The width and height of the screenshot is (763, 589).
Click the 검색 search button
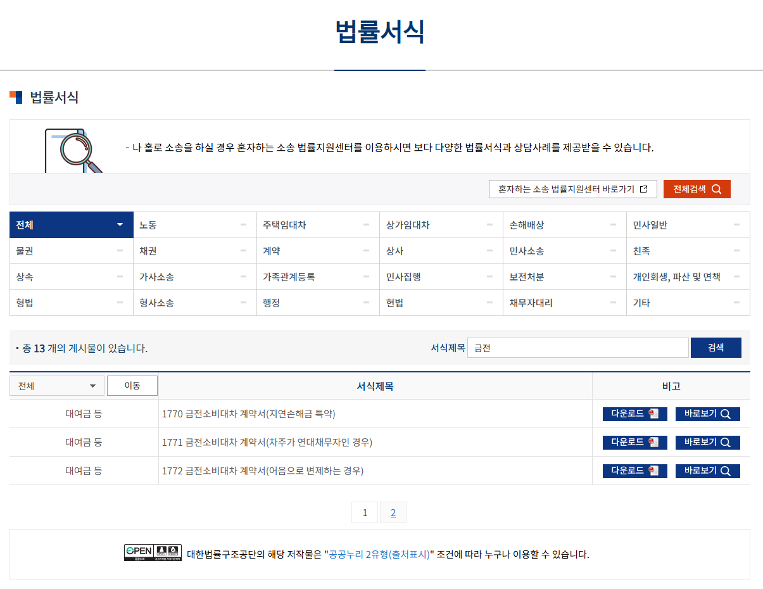click(716, 347)
